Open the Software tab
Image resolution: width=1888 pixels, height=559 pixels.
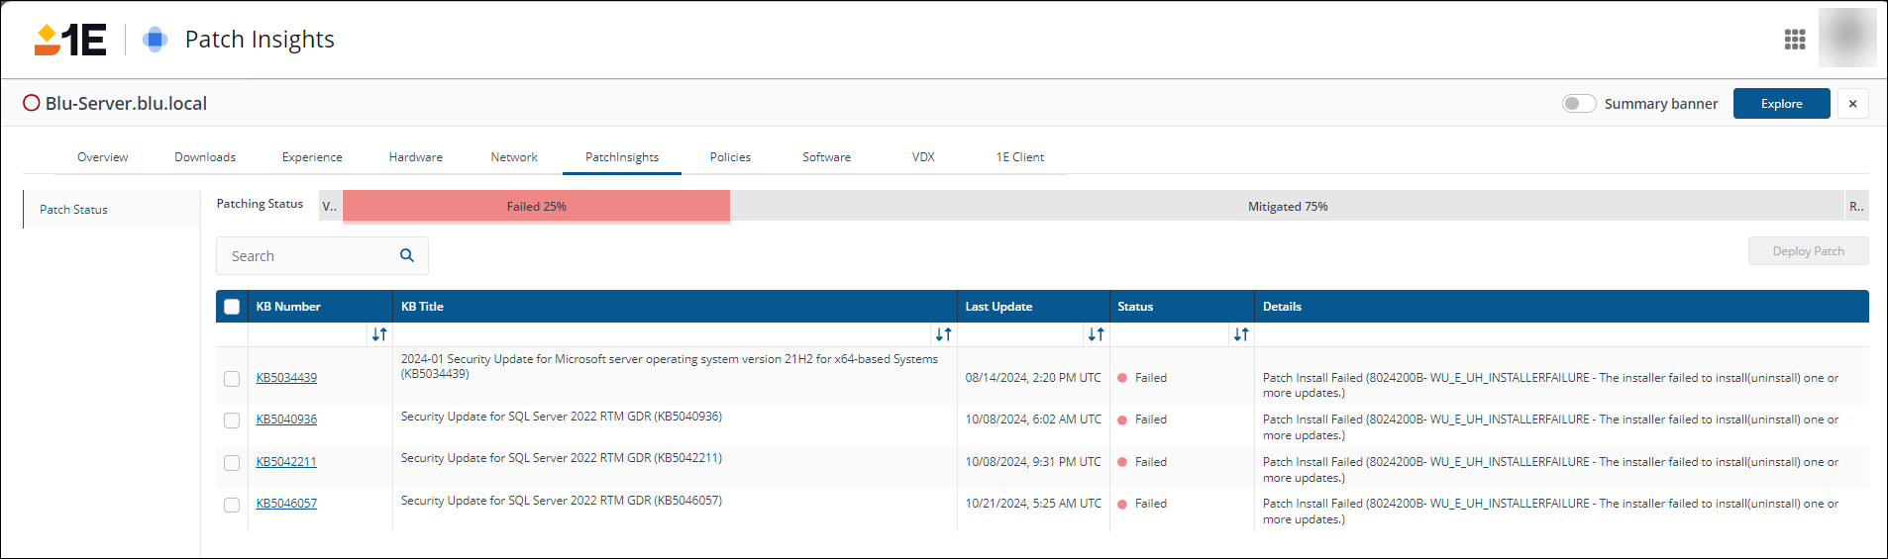click(826, 157)
